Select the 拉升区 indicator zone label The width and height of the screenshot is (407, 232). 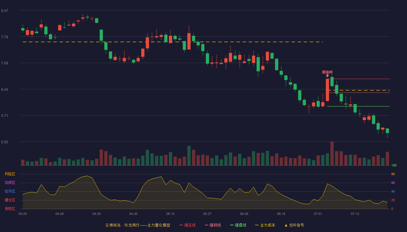point(10,191)
